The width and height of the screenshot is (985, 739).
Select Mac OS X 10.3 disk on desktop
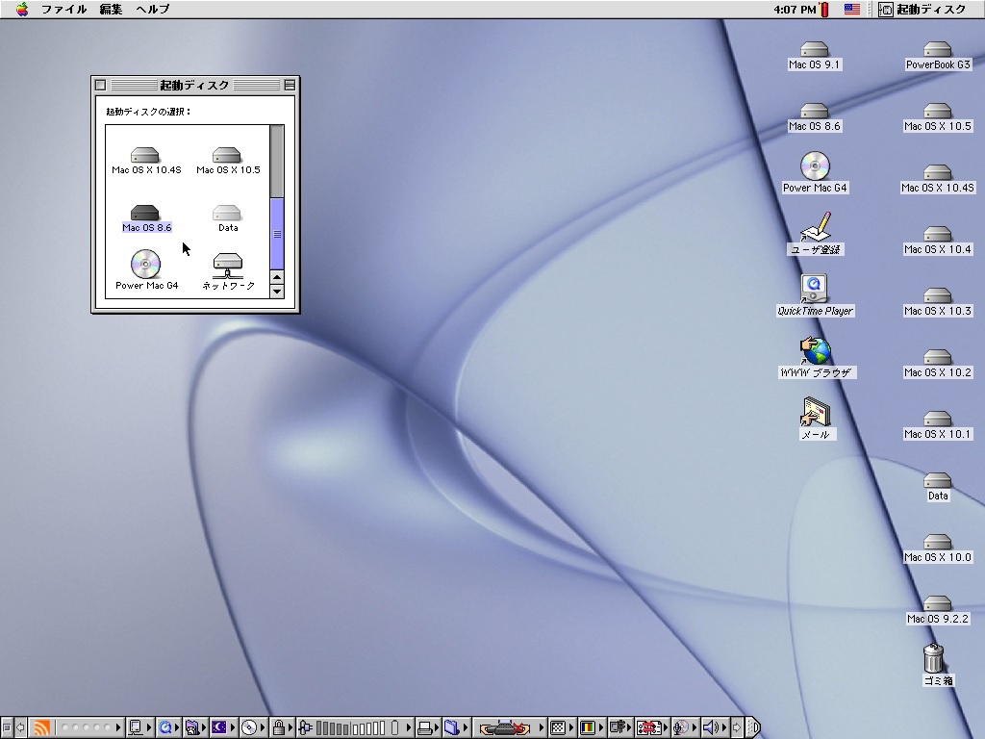(937, 301)
